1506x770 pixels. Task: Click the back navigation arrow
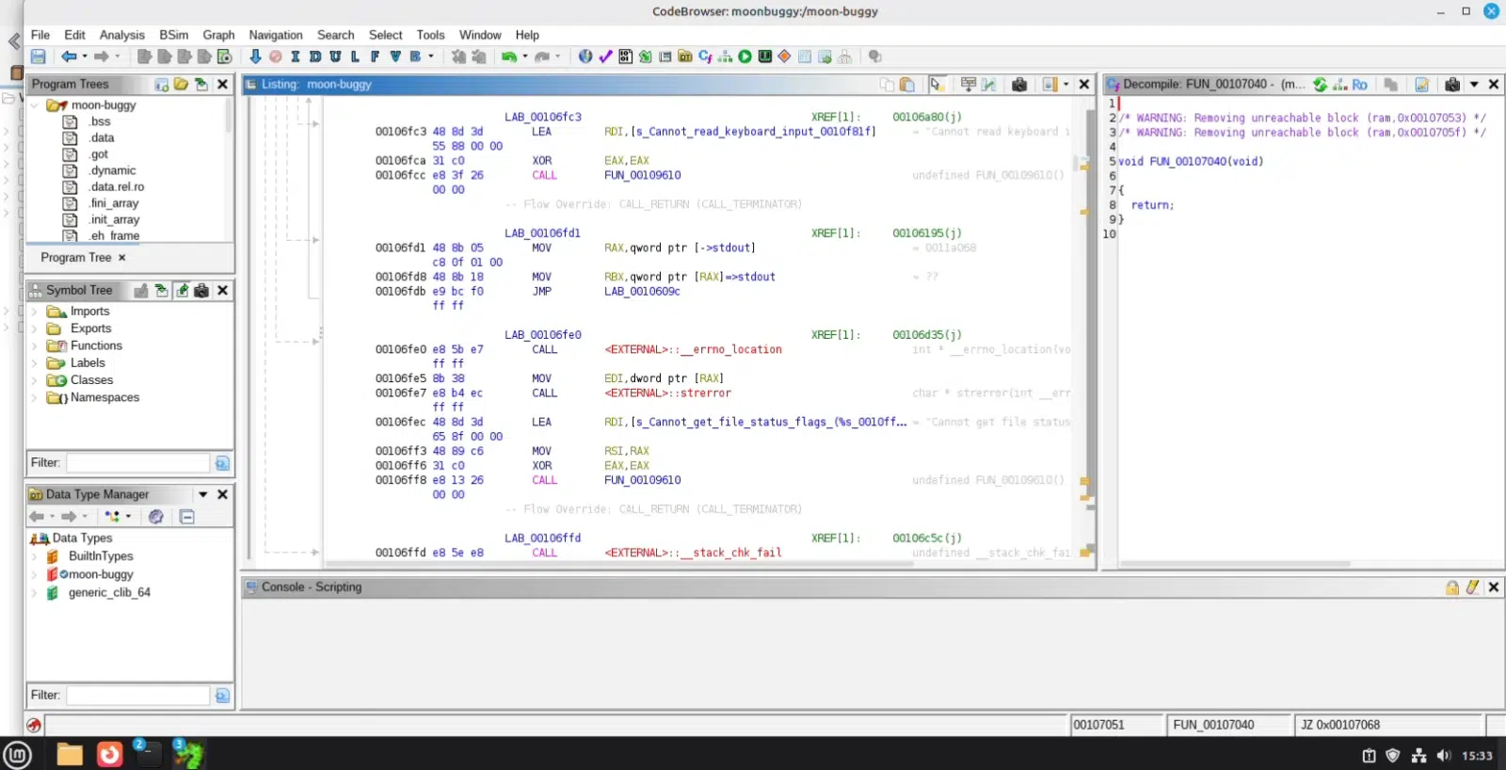click(69, 56)
